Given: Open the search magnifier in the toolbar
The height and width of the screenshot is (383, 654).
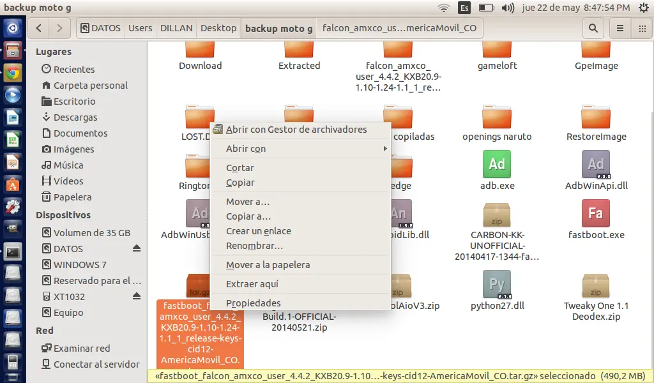Looking at the screenshot, I should tap(593, 28).
